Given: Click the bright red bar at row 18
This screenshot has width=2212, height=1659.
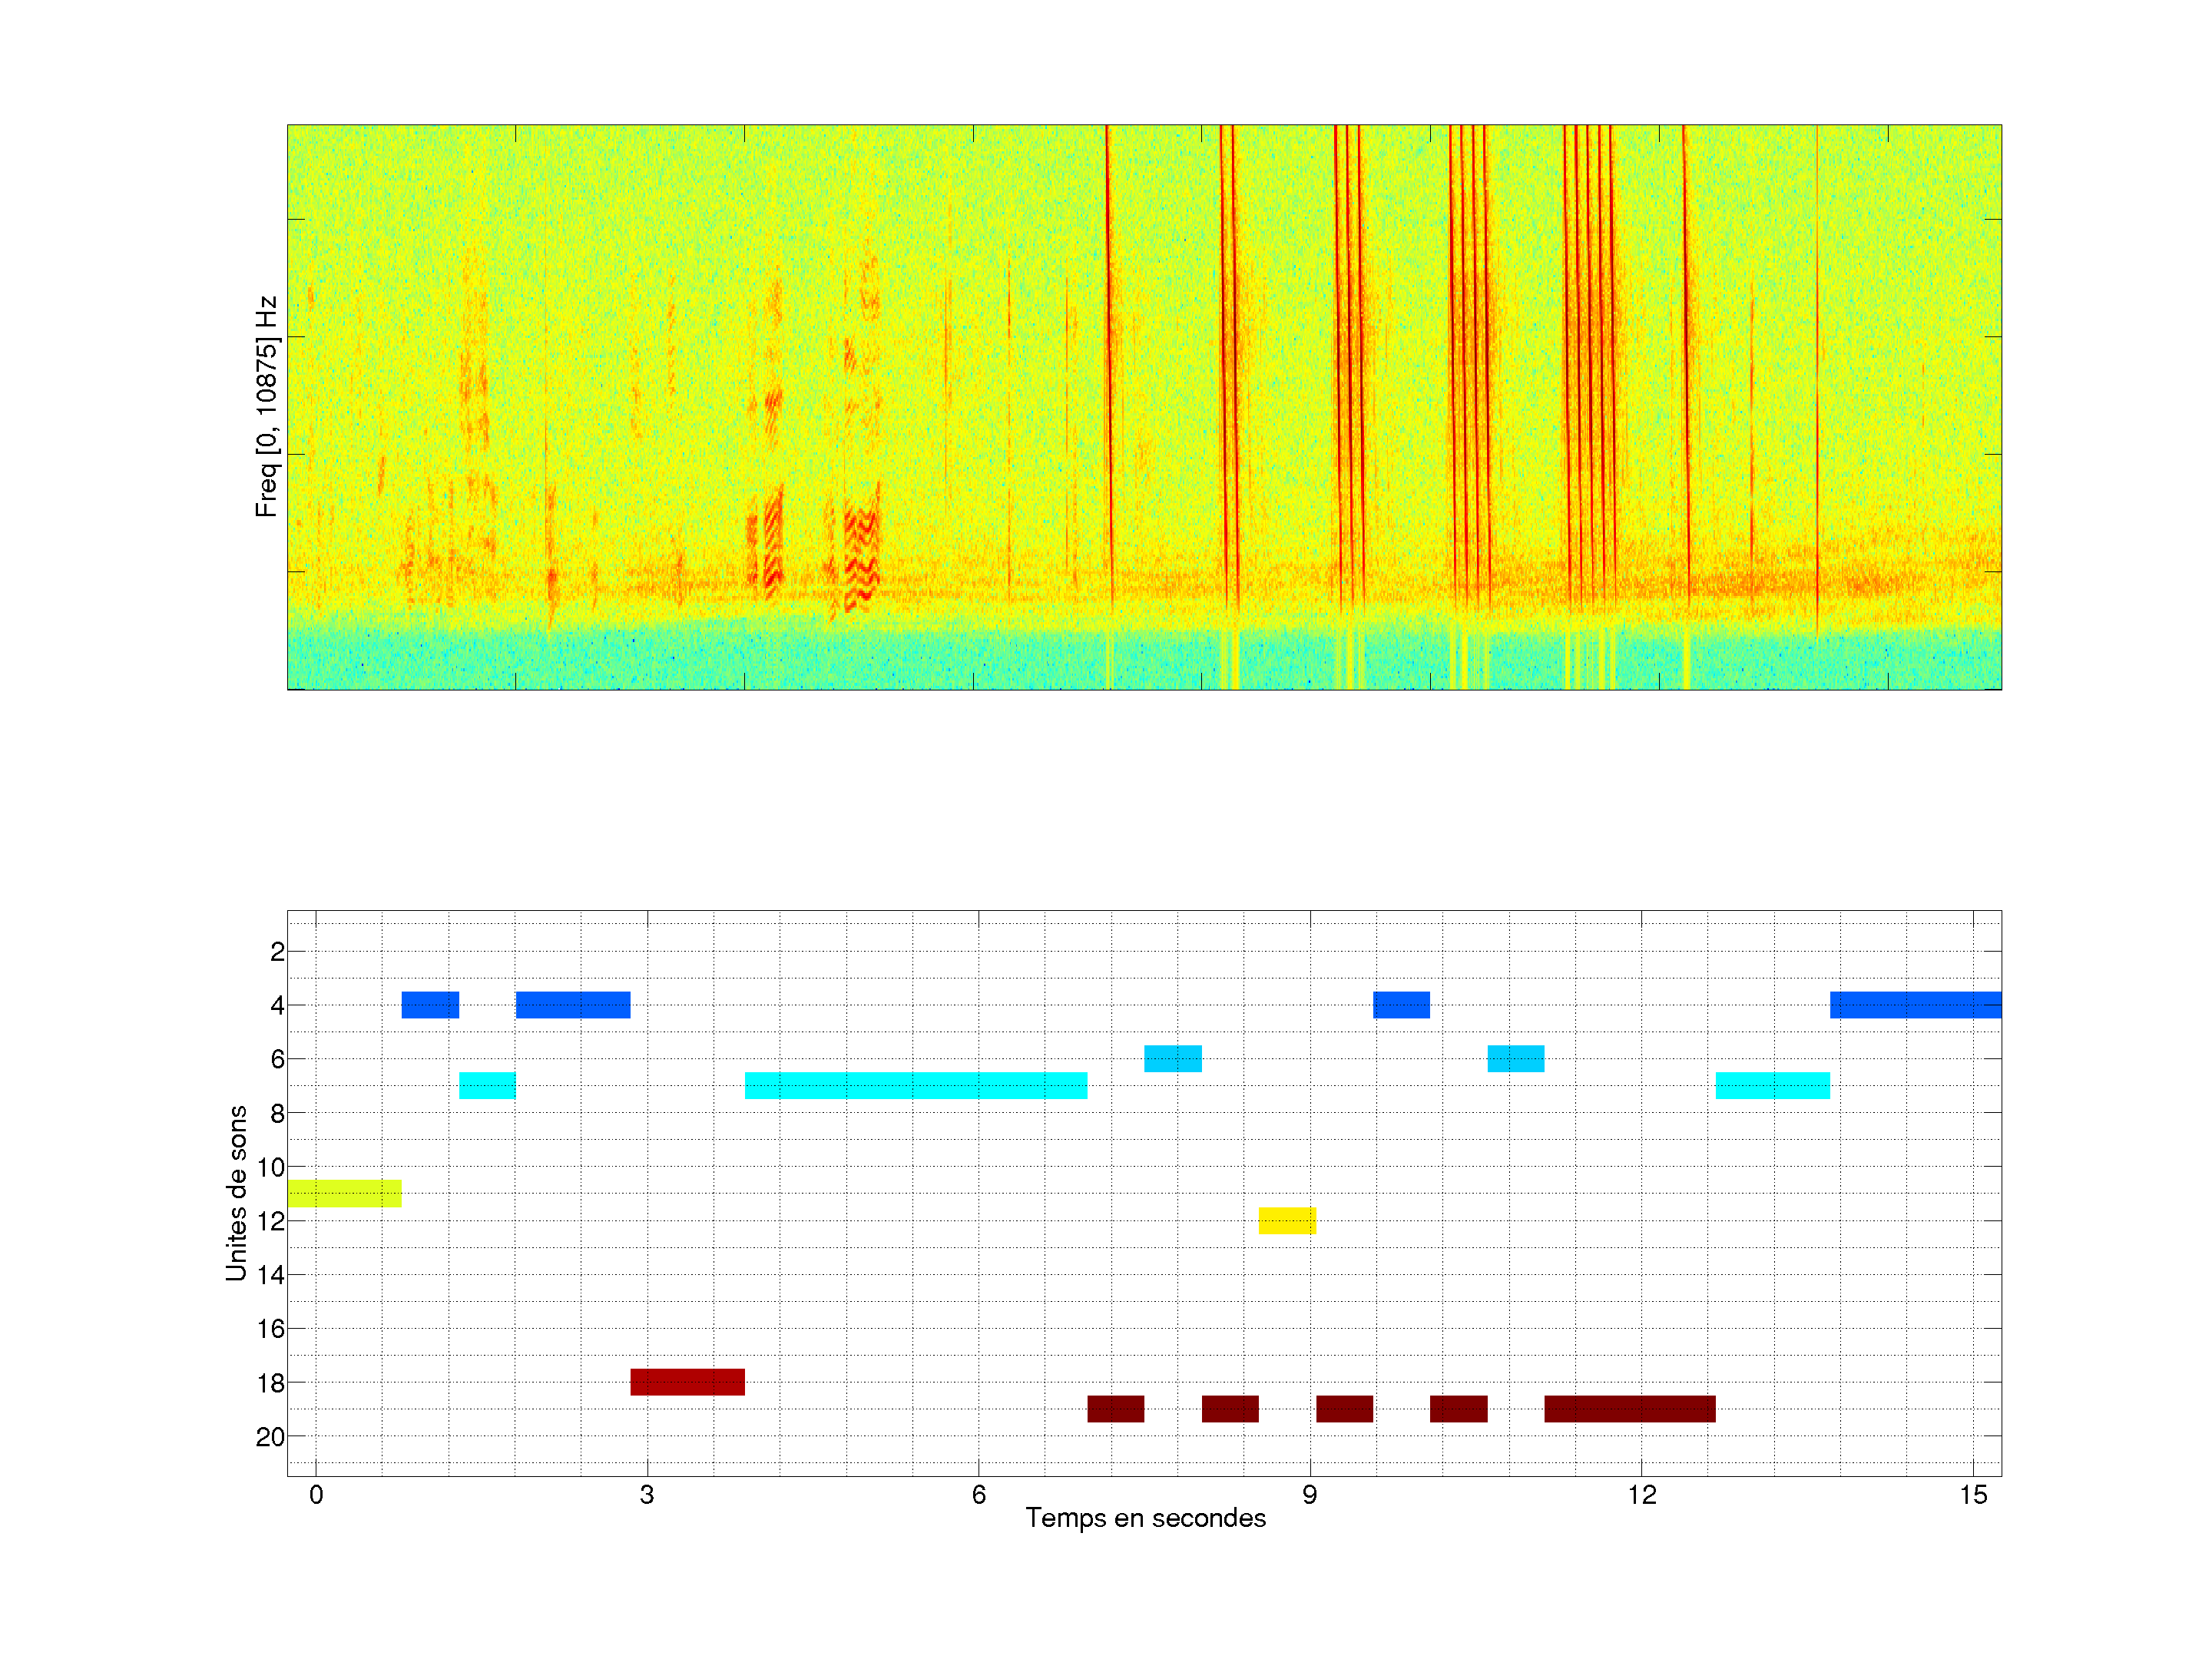Looking at the screenshot, I should [x=687, y=1381].
